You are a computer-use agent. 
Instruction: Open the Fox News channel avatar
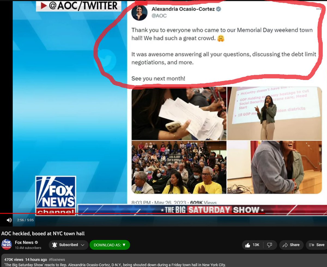click(7, 244)
